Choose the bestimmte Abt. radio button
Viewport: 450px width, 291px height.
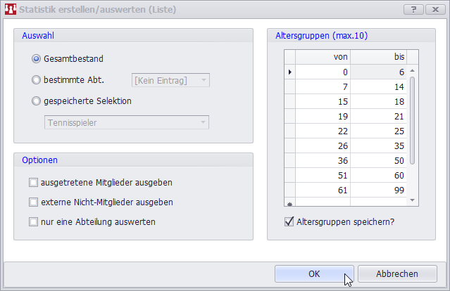point(37,80)
